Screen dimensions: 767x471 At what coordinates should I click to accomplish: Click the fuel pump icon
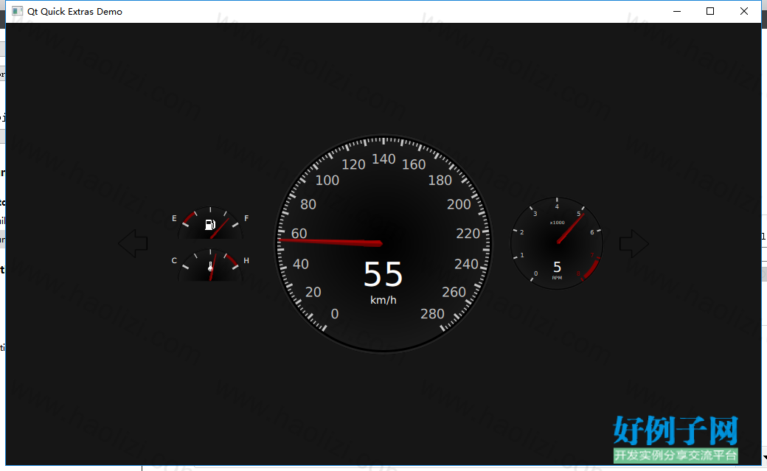[210, 225]
